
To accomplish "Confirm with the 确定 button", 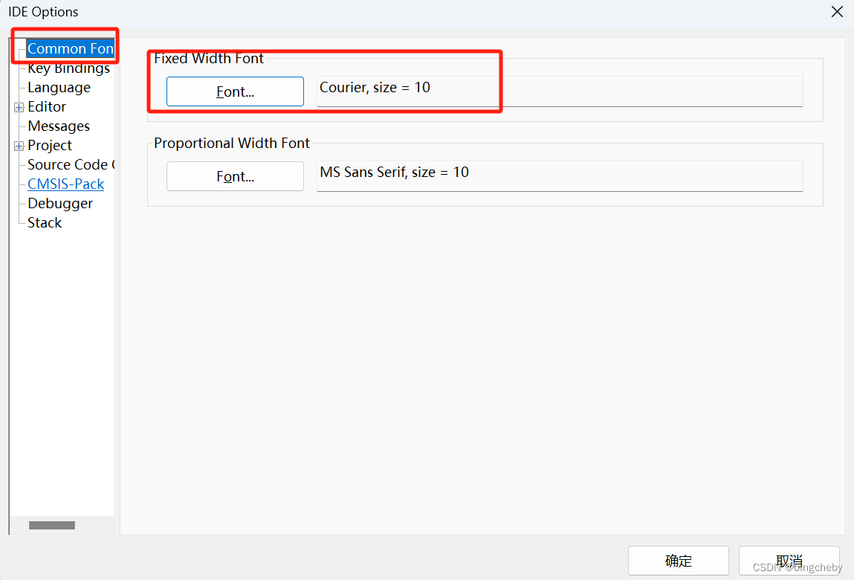I will [679, 561].
